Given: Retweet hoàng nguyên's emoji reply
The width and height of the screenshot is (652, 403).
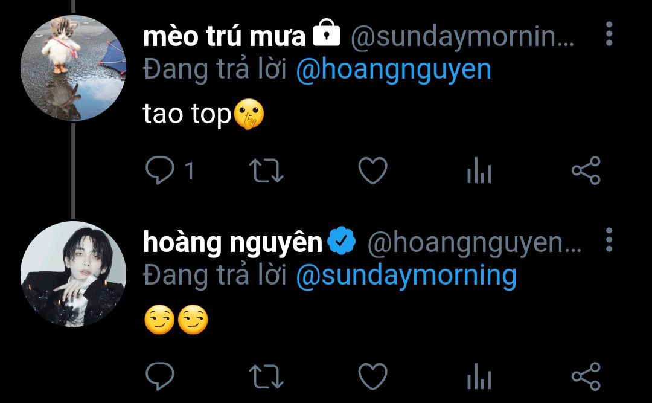Looking at the screenshot, I should (x=266, y=376).
